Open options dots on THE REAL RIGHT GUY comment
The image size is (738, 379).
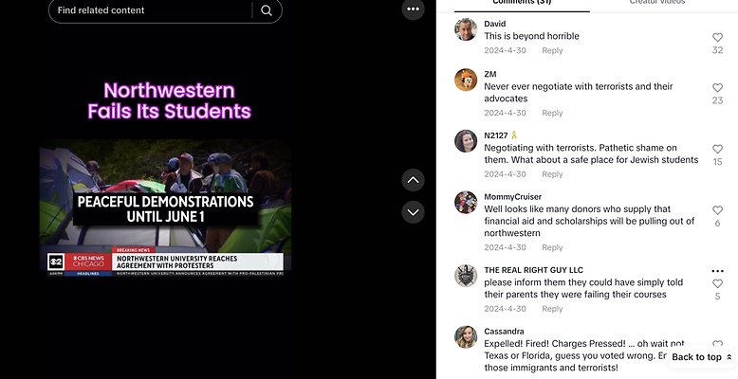pyautogui.click(x=717, y=271)
